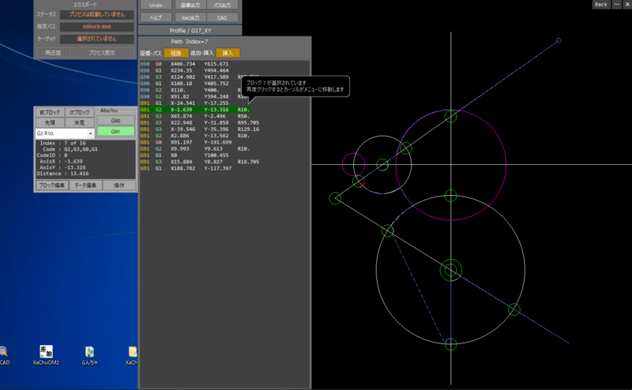The image size is (632, 390).
Task: Click the Back button in title bar
Action: click(601, 5)
